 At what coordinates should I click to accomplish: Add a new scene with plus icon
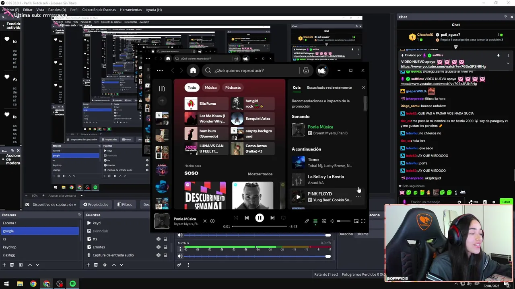click(4, 265)
